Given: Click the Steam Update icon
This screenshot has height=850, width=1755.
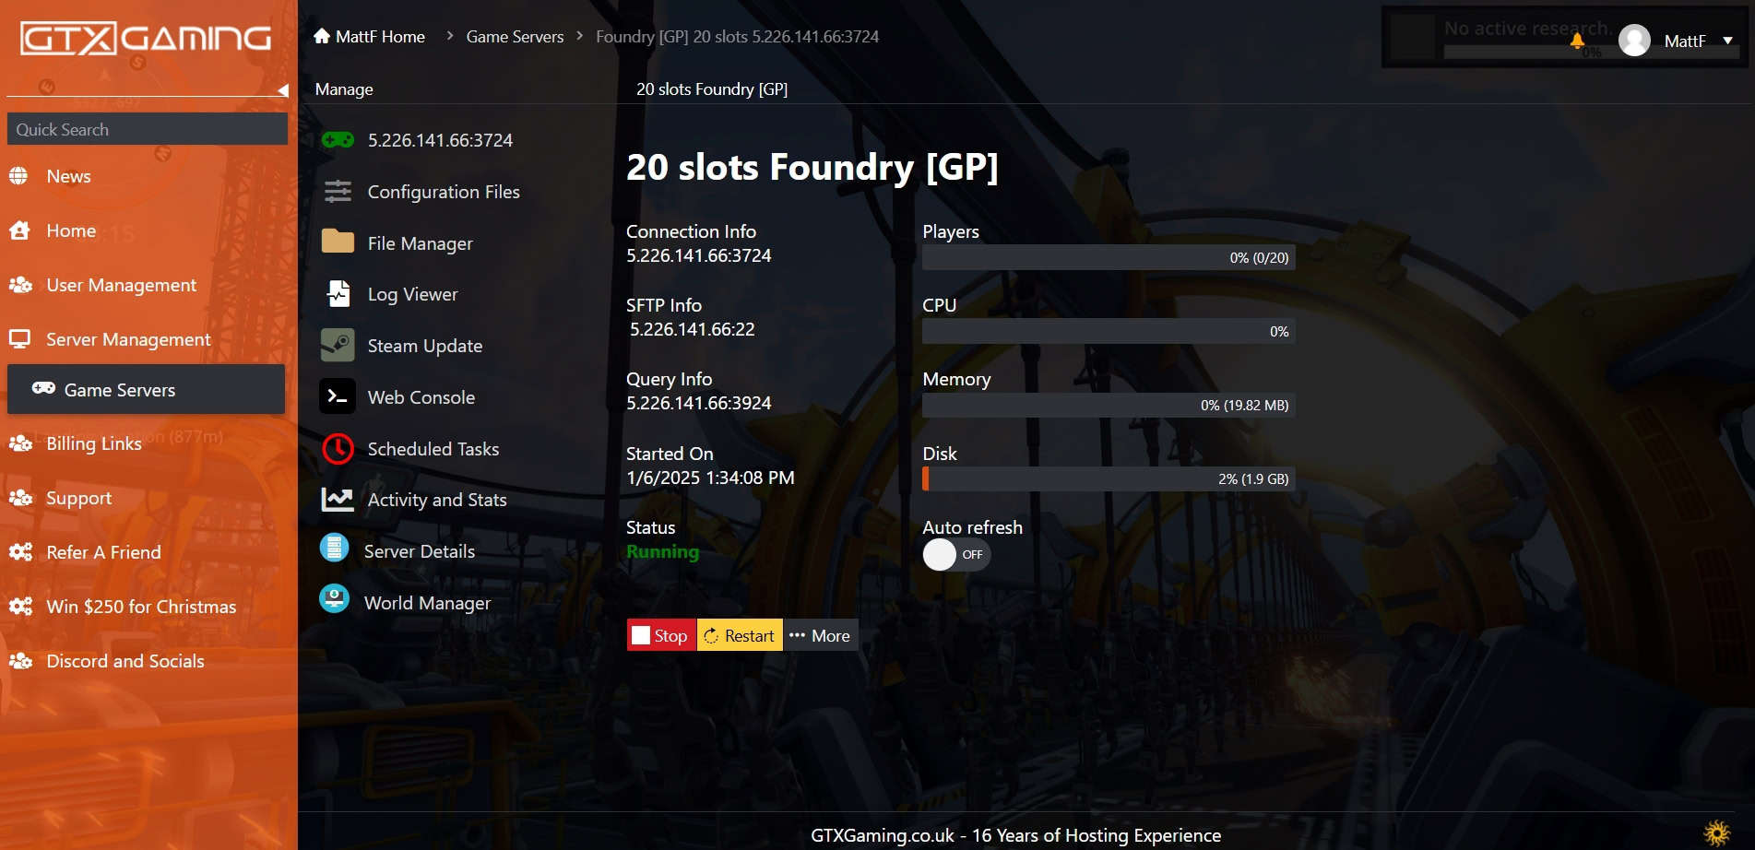Looking at the screenshot, I should pos(338,346).
